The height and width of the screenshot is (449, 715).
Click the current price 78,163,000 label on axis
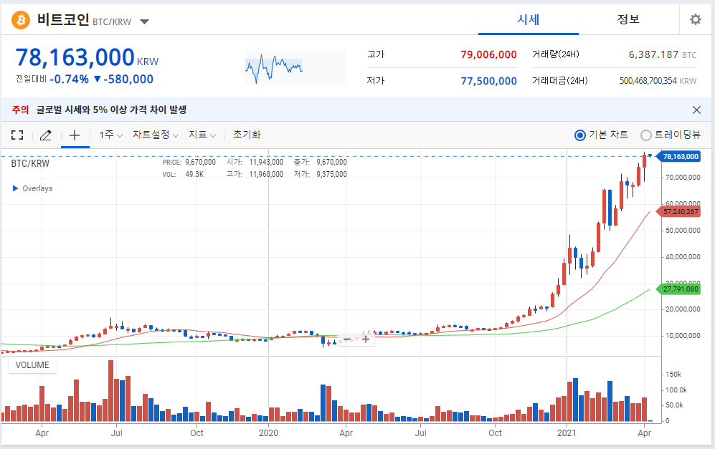tap(680, 156)
